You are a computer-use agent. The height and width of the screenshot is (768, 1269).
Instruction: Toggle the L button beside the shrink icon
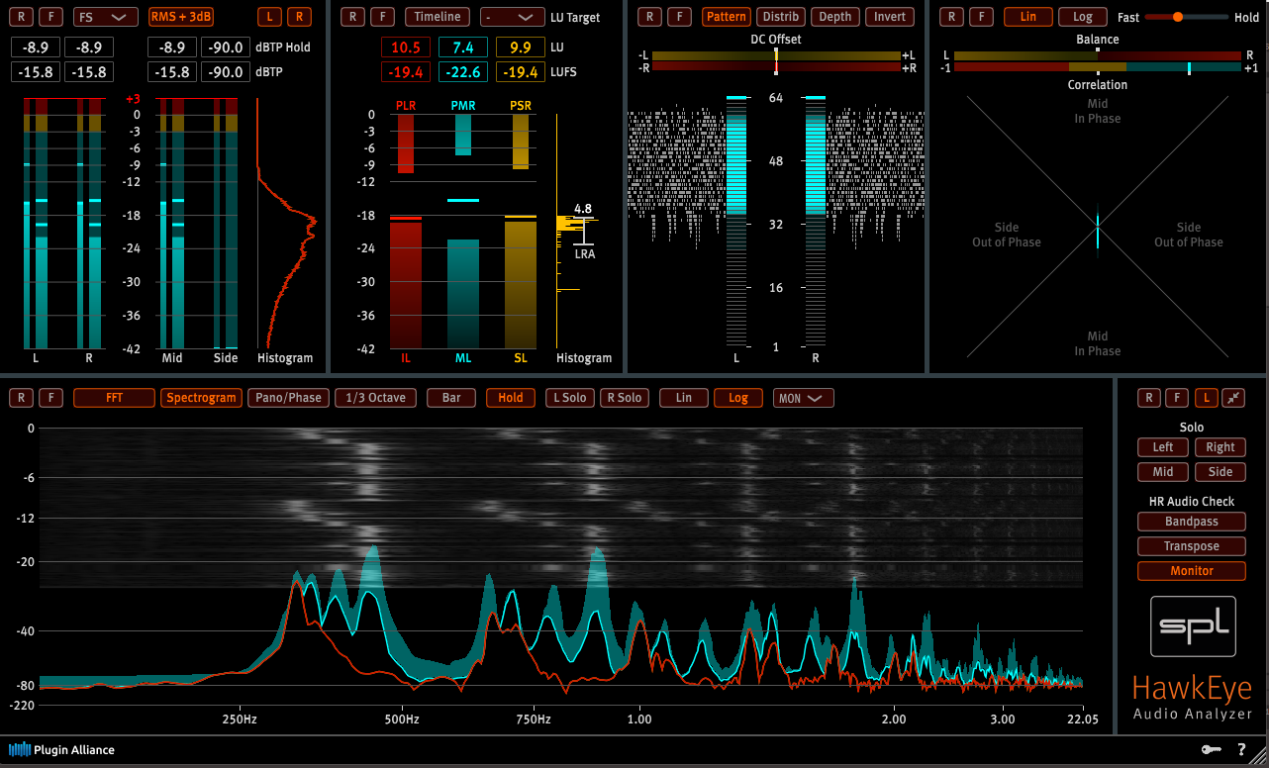point(1206,398)
